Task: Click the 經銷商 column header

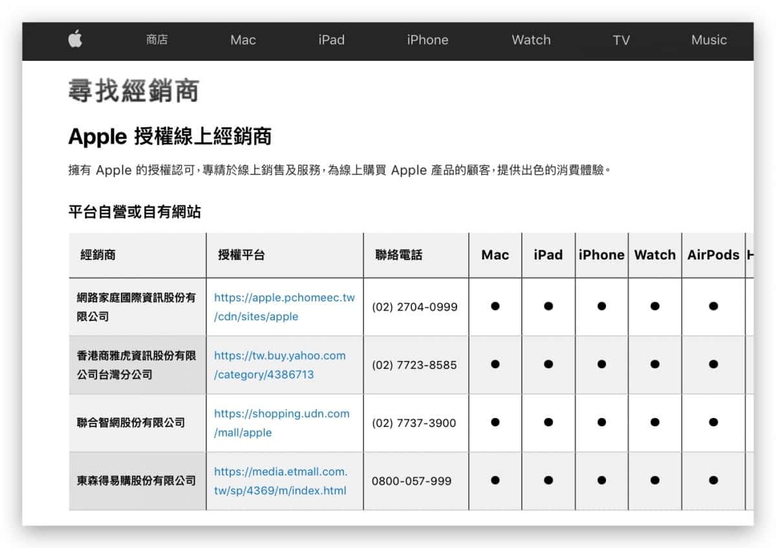Action: tap(98, 255)
